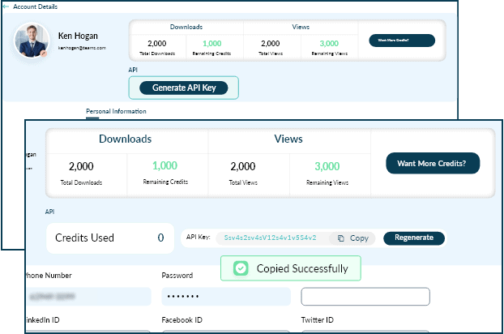Click the Copied Successfully check icon
The image size is (504, 334).
click(241, 268)
